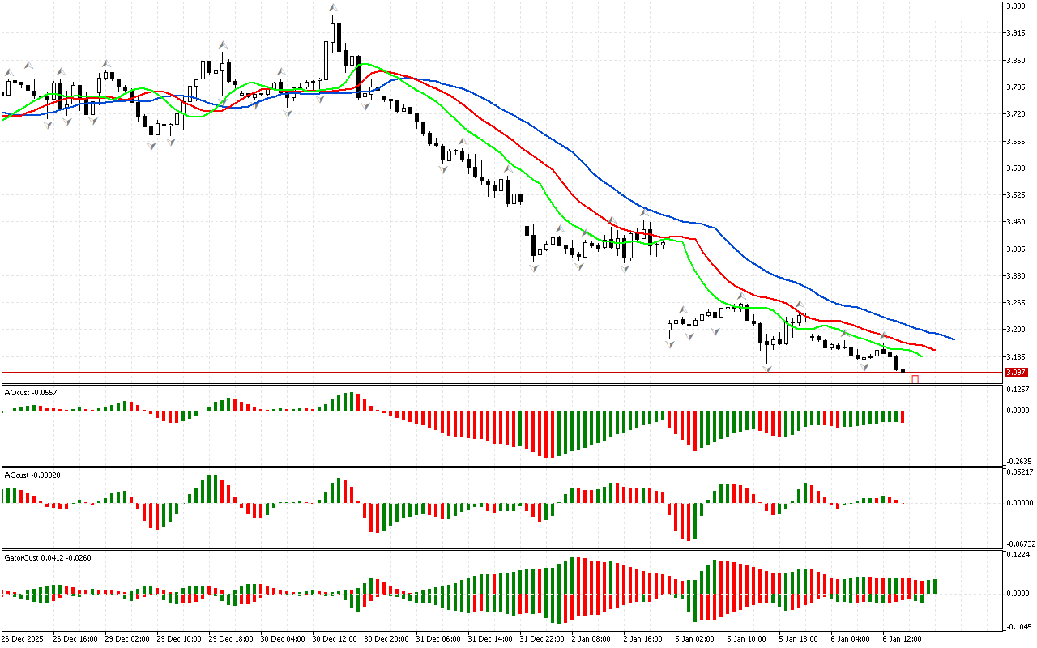This screenshot has width=1037, height=648.
Task: Click the divider between AOcust and ACcust panels
Action: (518, 467)
